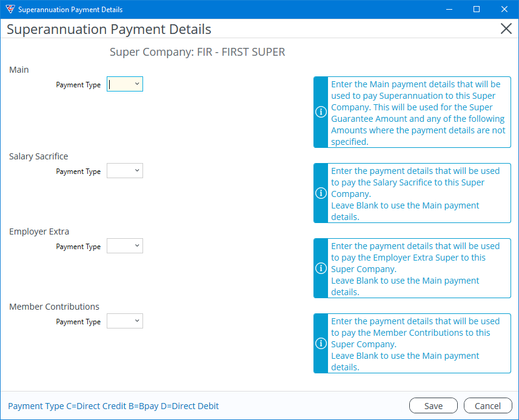Screen dimensions: 519x420
Task: Click the Payment Type label under Salary Sacrifice
Action: click(78, 172)
